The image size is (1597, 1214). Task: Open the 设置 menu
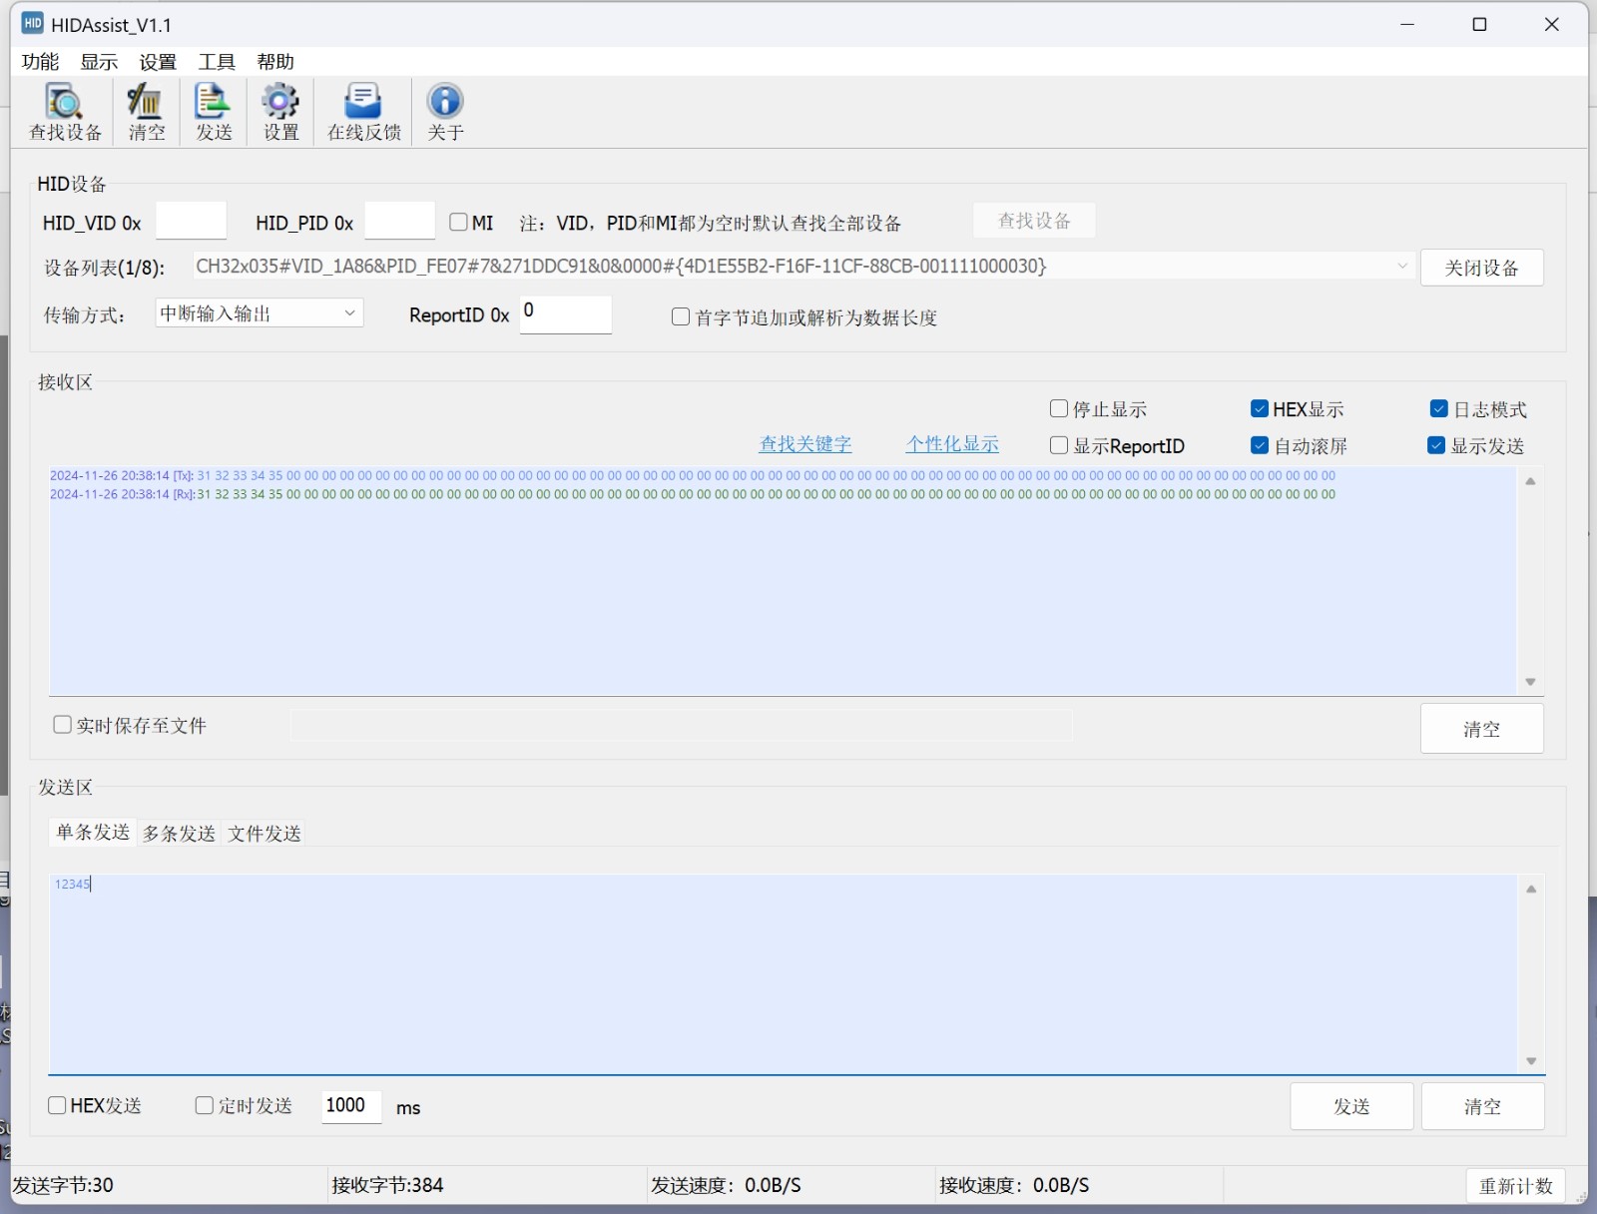pyautogui.click(x=158, y=62)
